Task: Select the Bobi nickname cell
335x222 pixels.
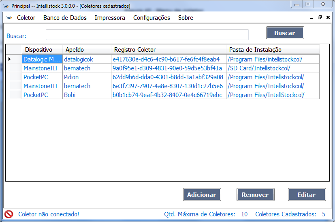Action: point(87,95)
